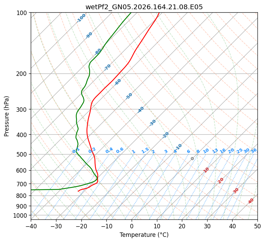Click the red 40 isotherm label

pos(251,201)
